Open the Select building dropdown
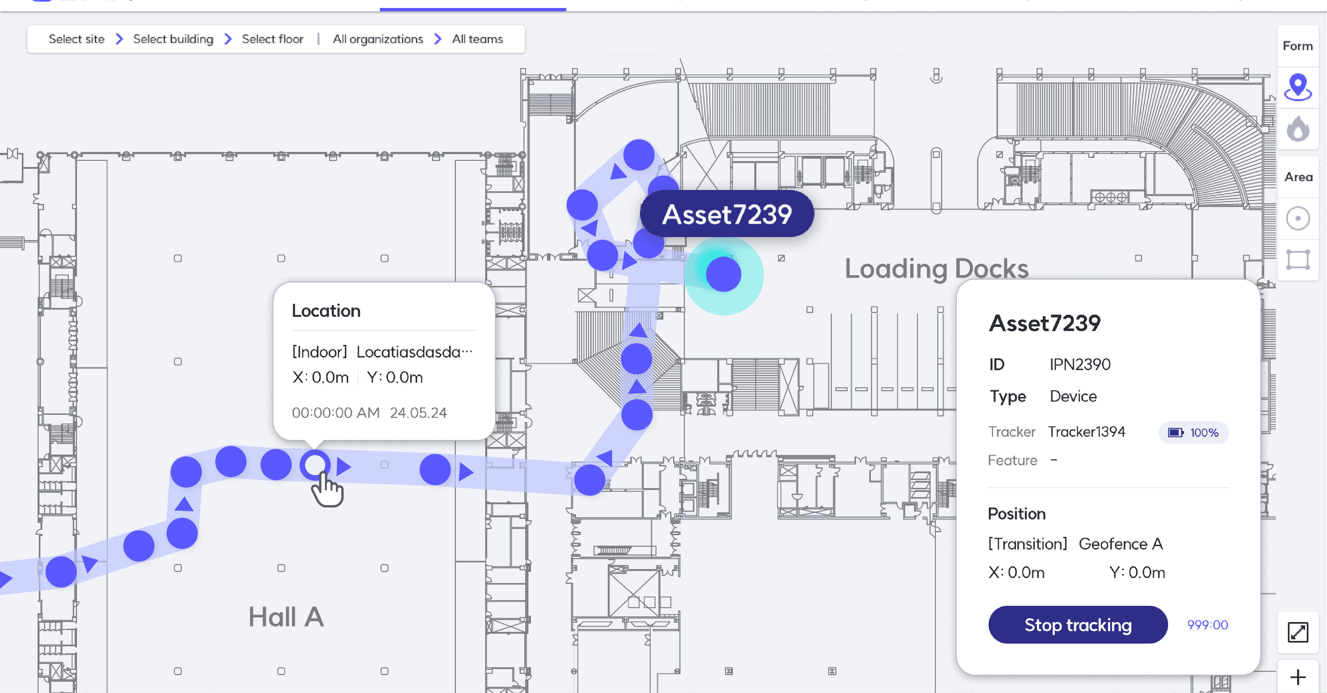 [x=173, y=39]
